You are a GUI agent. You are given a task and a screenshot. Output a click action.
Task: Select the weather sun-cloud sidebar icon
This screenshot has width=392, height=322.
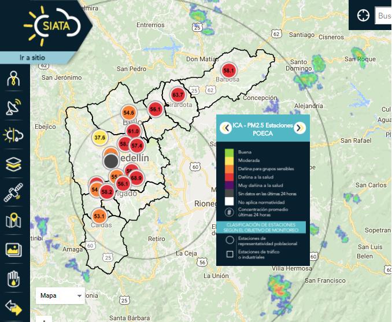click(13, 135)
